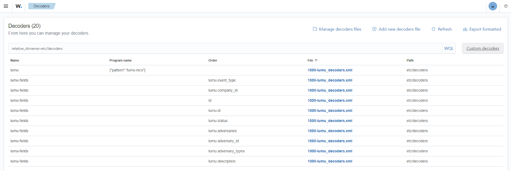Click the Export formatted download icon
Screen dimensions: 511x171
465,29
